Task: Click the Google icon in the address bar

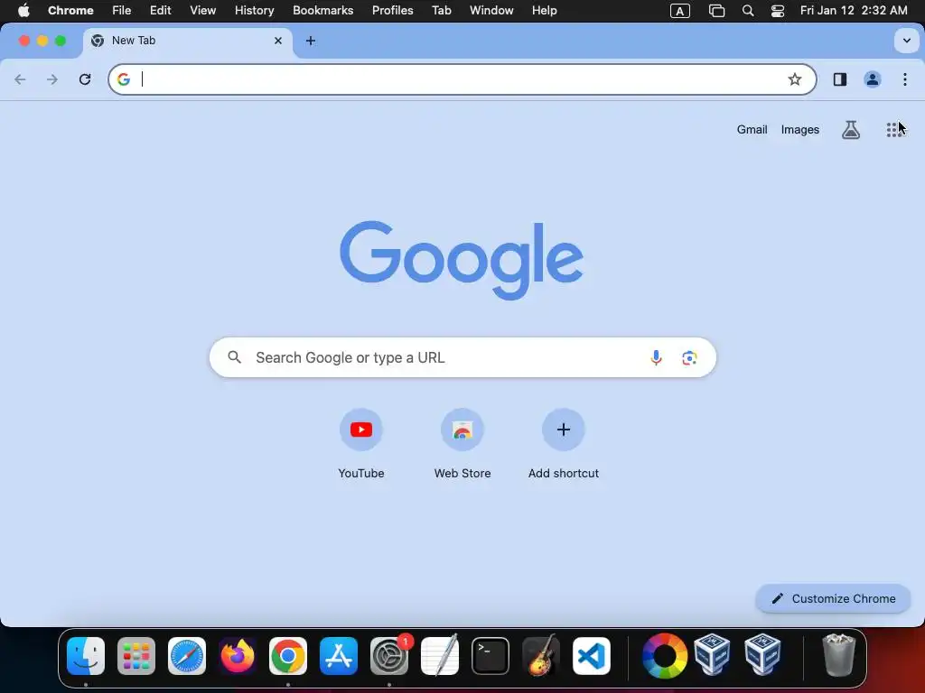Action: (x=123, y=79)
